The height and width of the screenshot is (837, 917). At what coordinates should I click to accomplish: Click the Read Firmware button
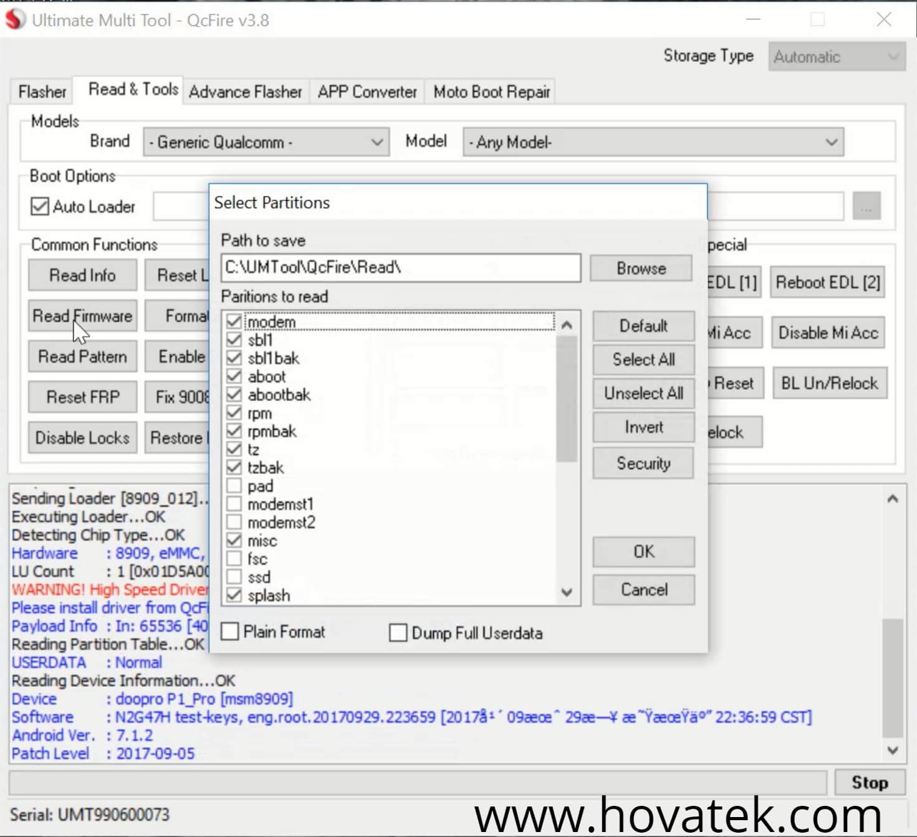82,316
